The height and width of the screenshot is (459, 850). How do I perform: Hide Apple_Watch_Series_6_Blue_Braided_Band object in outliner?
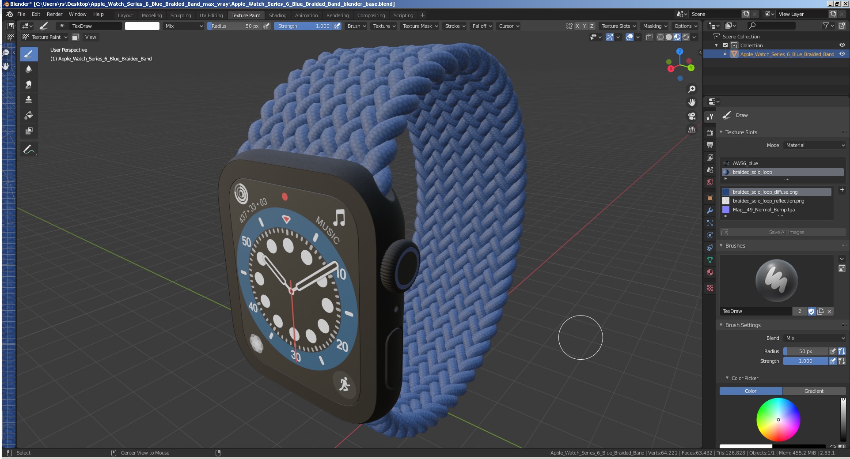(842, 54)
